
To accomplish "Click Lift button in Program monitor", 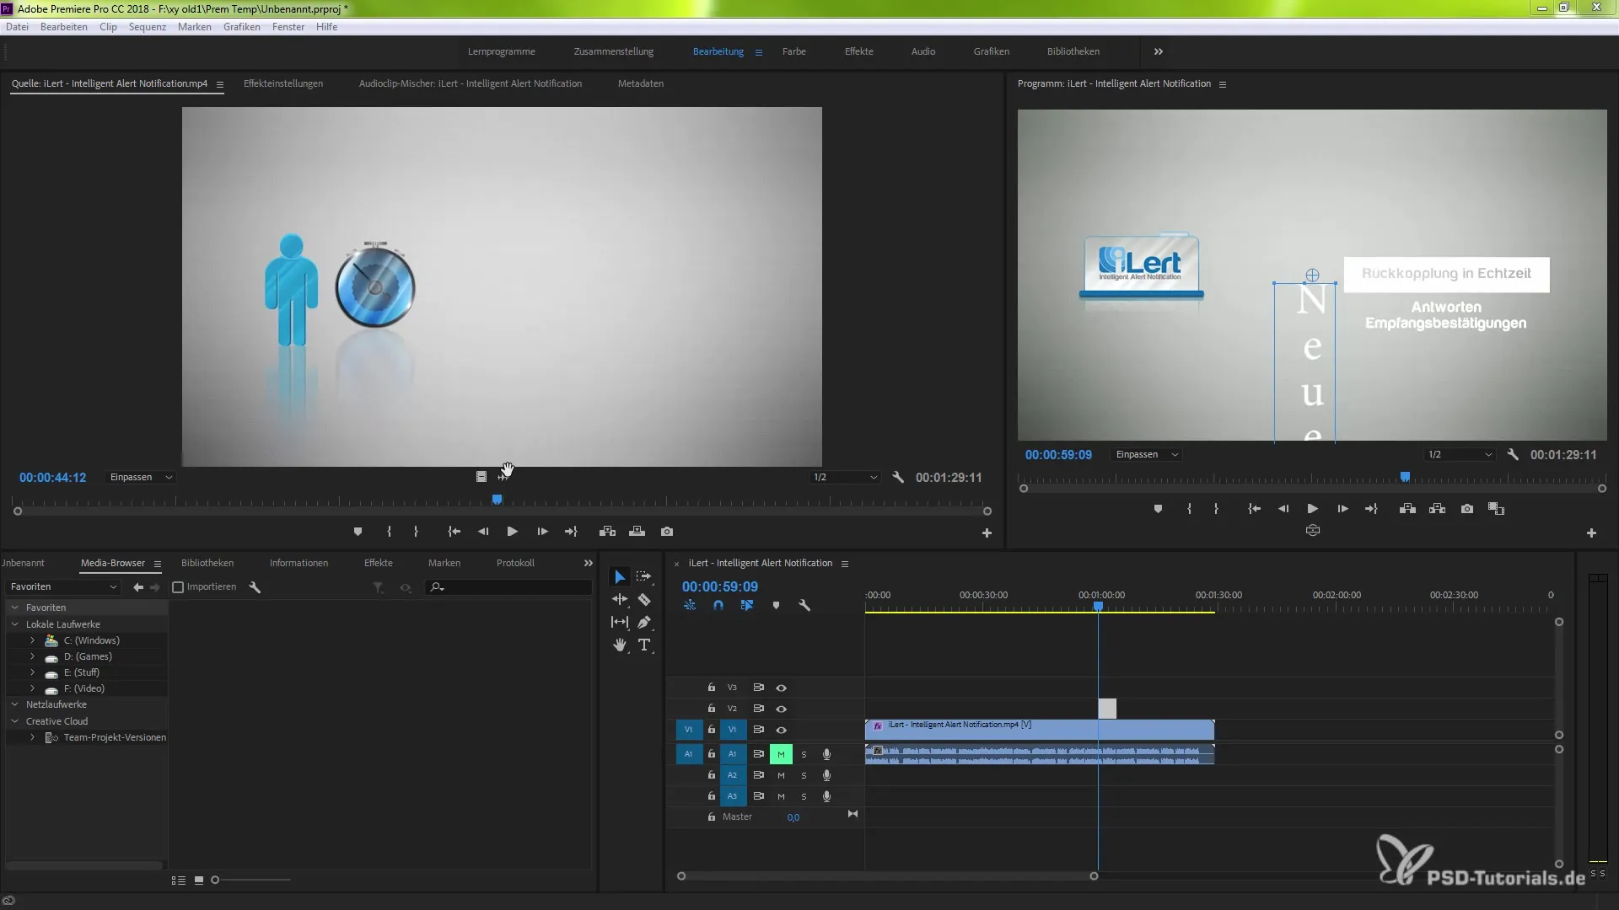I will 1407,509.
